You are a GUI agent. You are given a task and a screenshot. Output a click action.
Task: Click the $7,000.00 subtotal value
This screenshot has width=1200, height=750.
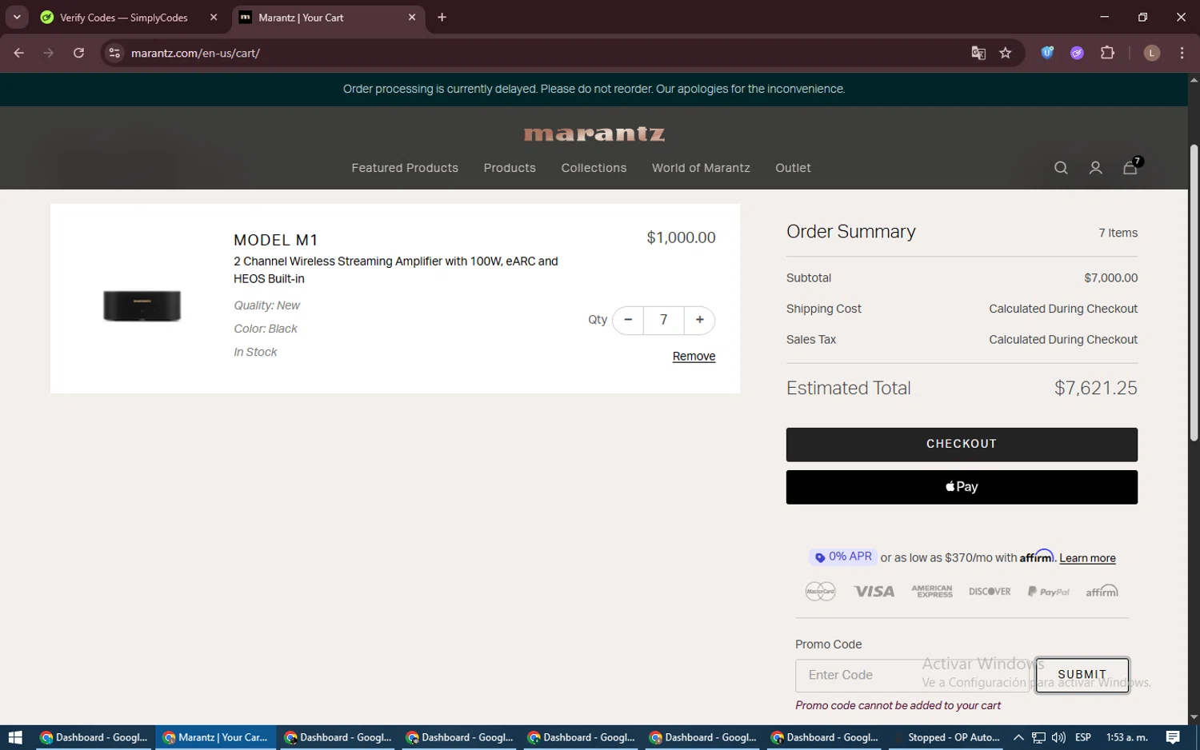click(1110, 278)
